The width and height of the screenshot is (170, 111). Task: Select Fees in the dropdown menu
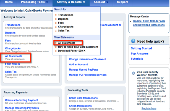pos(61,23)
